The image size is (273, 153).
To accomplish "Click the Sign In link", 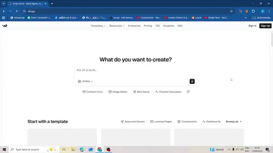I will pos(252,26).
